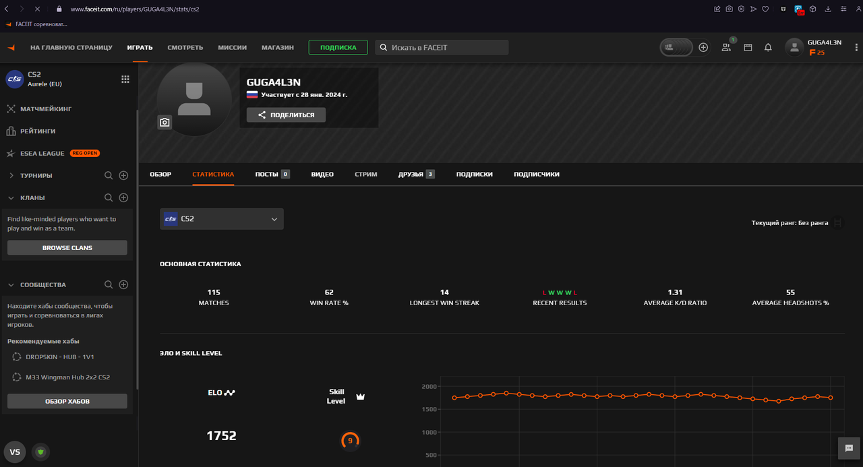
Task: Click the camera icon on profile avatar
Action: pyautogui.click(x=165, y=122)
